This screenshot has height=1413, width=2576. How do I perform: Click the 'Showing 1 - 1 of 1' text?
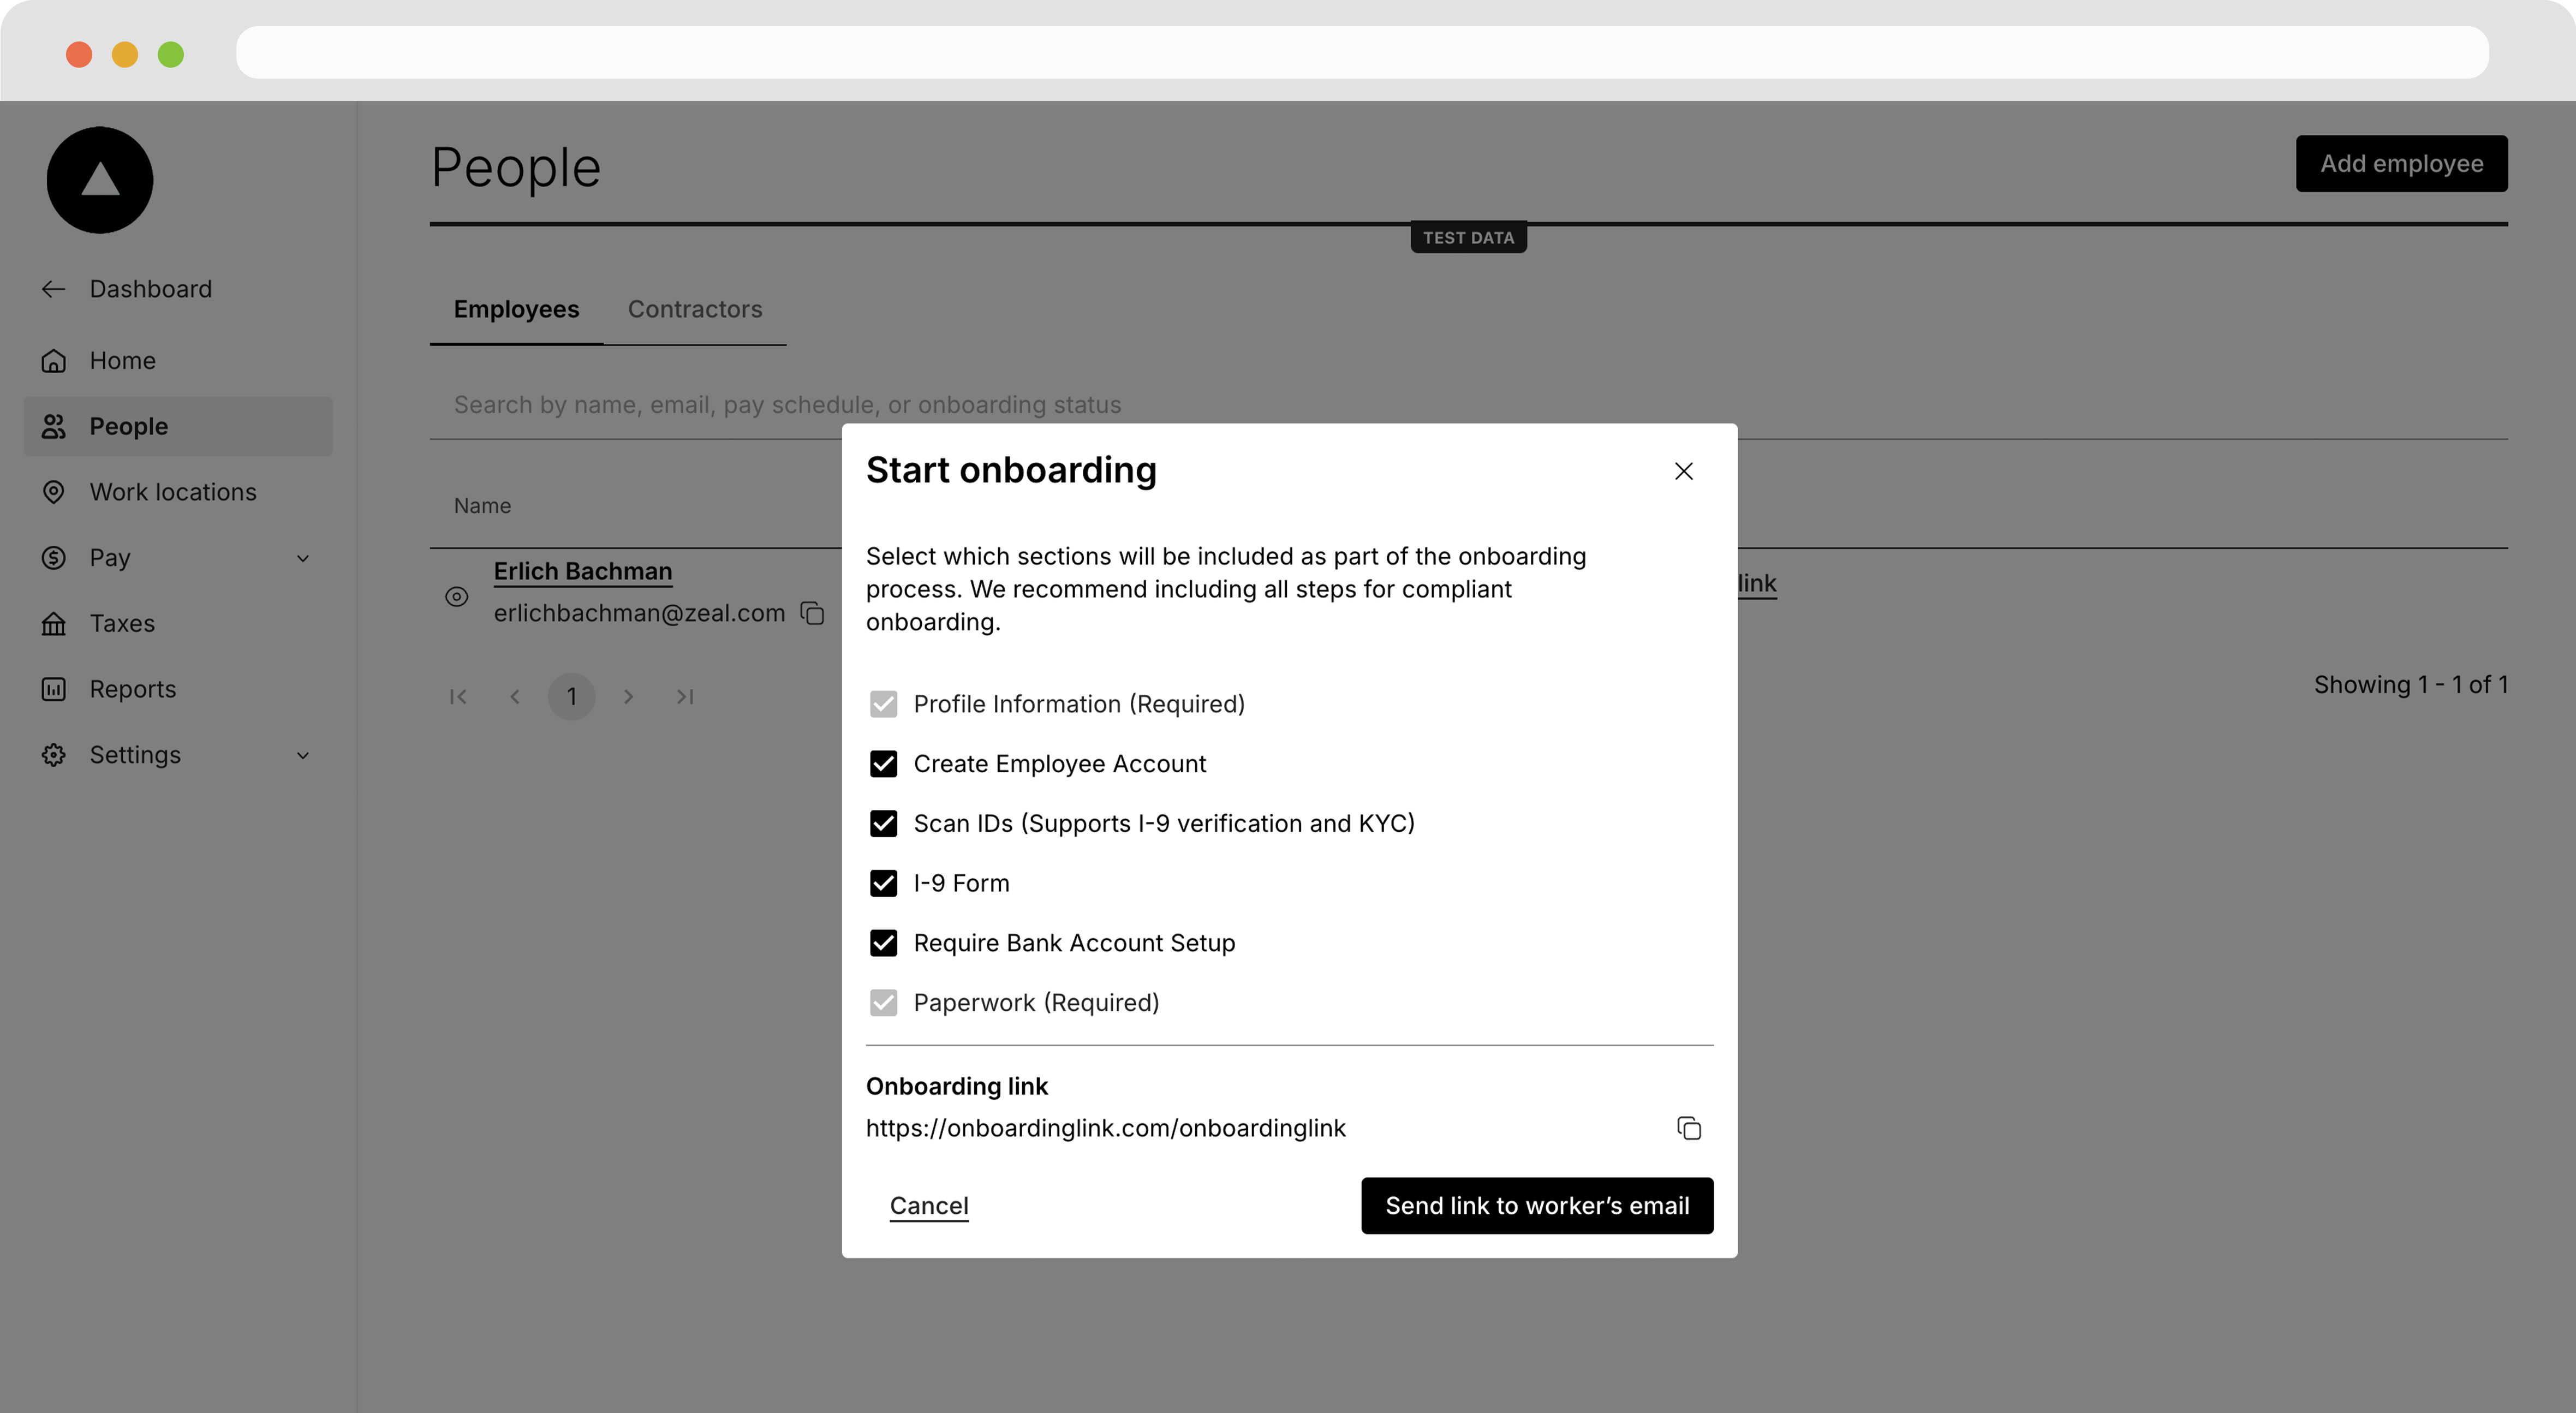coord(2411,685)
